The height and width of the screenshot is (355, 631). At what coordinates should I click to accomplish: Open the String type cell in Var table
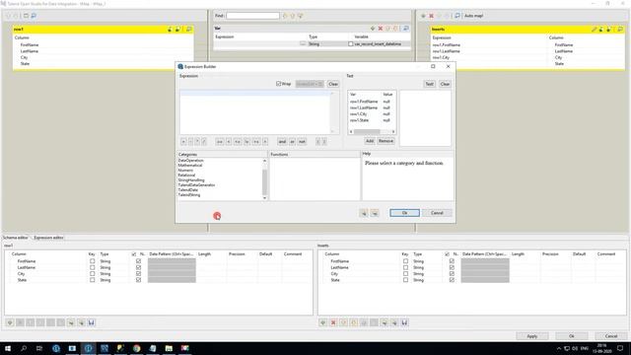[x=327, y=43]
